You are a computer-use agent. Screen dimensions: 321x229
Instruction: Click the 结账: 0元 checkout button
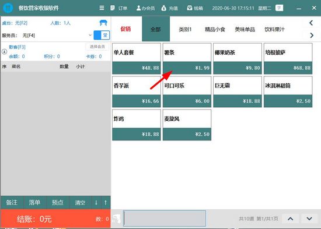point(55,219)
